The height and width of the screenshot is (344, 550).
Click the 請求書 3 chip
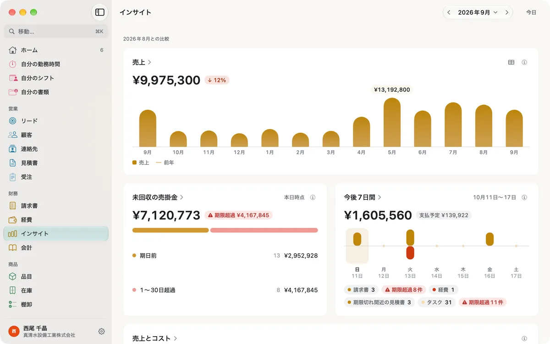(361, 290)
